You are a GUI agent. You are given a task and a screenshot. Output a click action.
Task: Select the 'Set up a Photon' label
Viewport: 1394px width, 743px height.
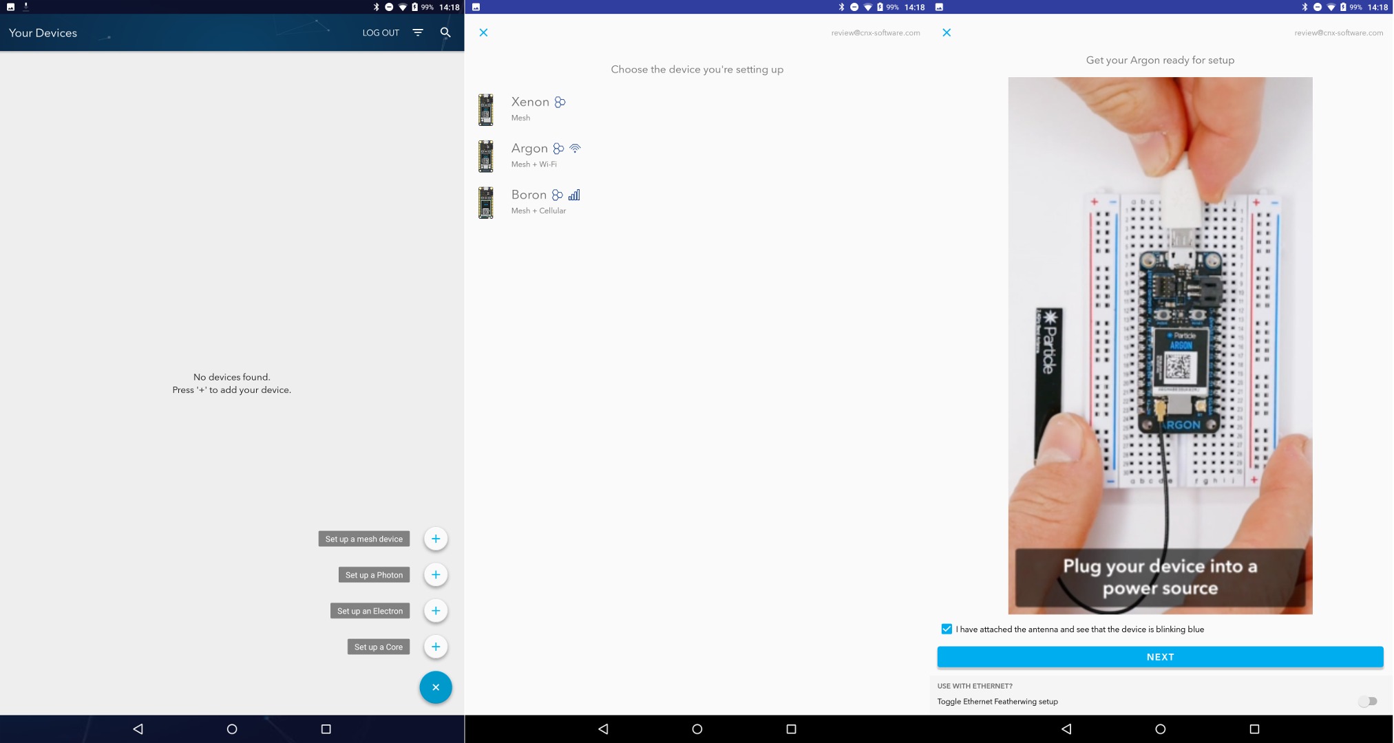(x=374, y=574)
